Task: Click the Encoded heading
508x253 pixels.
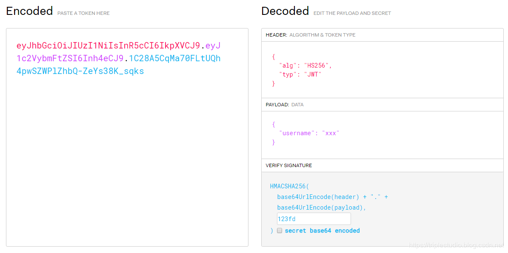Action: pyautogui.click(x=29, y=11)
